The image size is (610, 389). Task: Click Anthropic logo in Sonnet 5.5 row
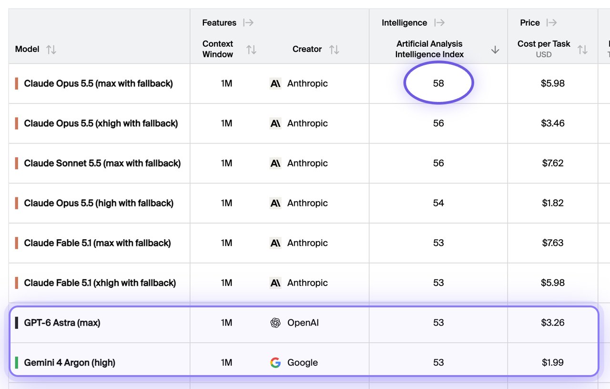pos(275,163)
